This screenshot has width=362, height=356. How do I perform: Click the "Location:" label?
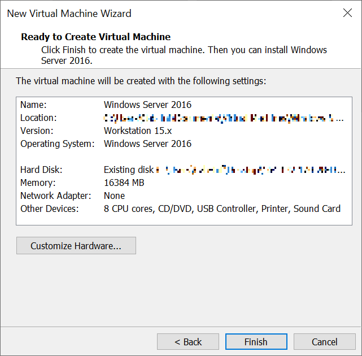[38, 118]
